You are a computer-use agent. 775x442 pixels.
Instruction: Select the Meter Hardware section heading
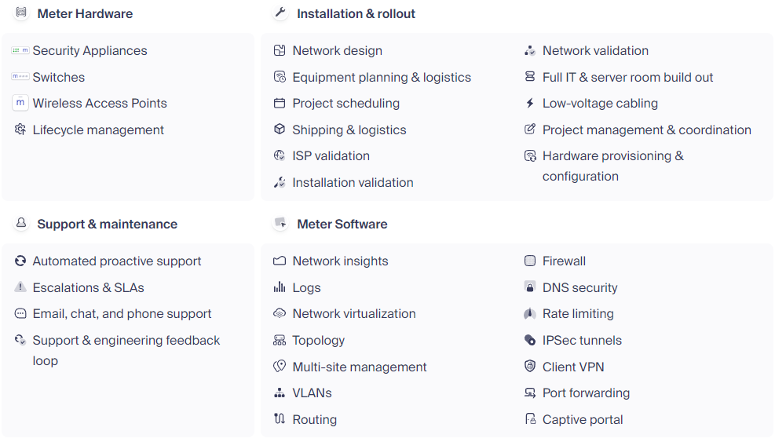(85, 14)
